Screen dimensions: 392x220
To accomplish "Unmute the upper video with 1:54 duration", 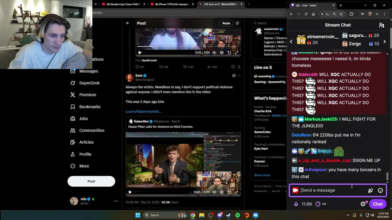I will (x=214, y=53).
